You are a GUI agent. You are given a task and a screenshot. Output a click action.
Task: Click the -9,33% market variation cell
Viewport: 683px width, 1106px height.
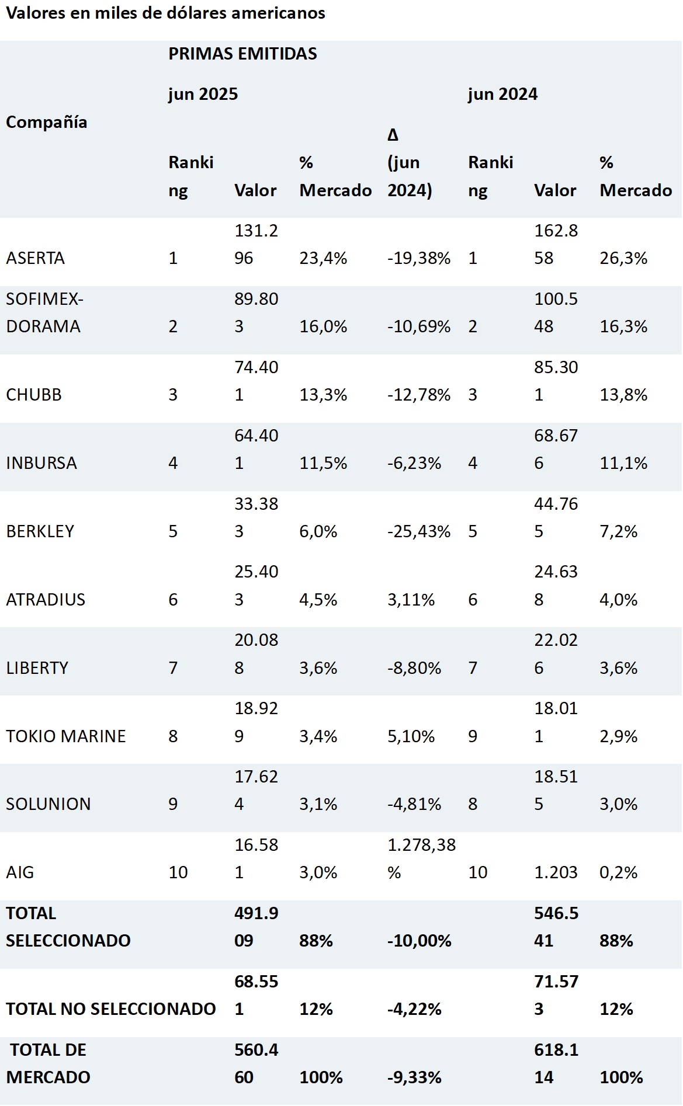tap(414, 1077)
